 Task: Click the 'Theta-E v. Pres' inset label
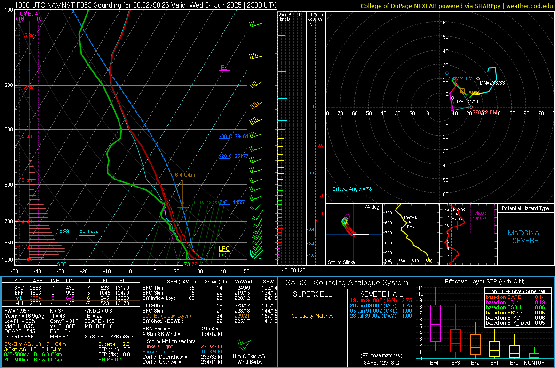click(x=411, y=221)
